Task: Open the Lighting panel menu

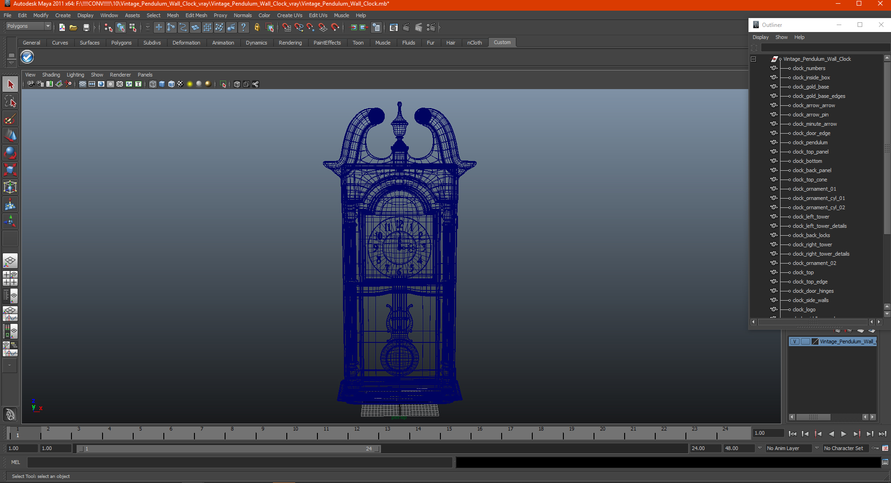Action: [x=75, y=75]
